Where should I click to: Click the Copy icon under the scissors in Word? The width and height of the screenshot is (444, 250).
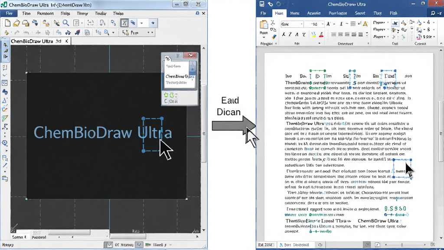(x=273, y=30)
